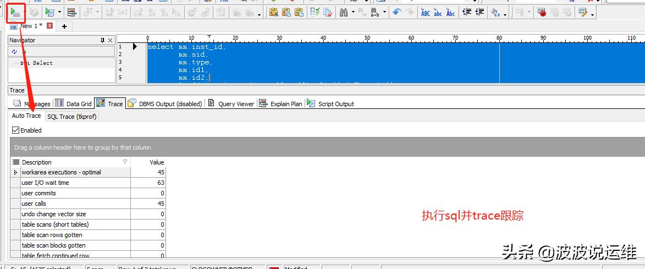This screenshot has width=645, height=269.
Task: Click the red record macro icon
Action: [542, 12]
